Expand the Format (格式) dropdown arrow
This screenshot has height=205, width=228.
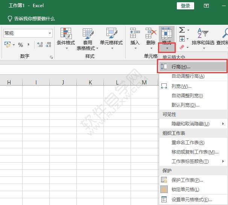tap(167, 48)
